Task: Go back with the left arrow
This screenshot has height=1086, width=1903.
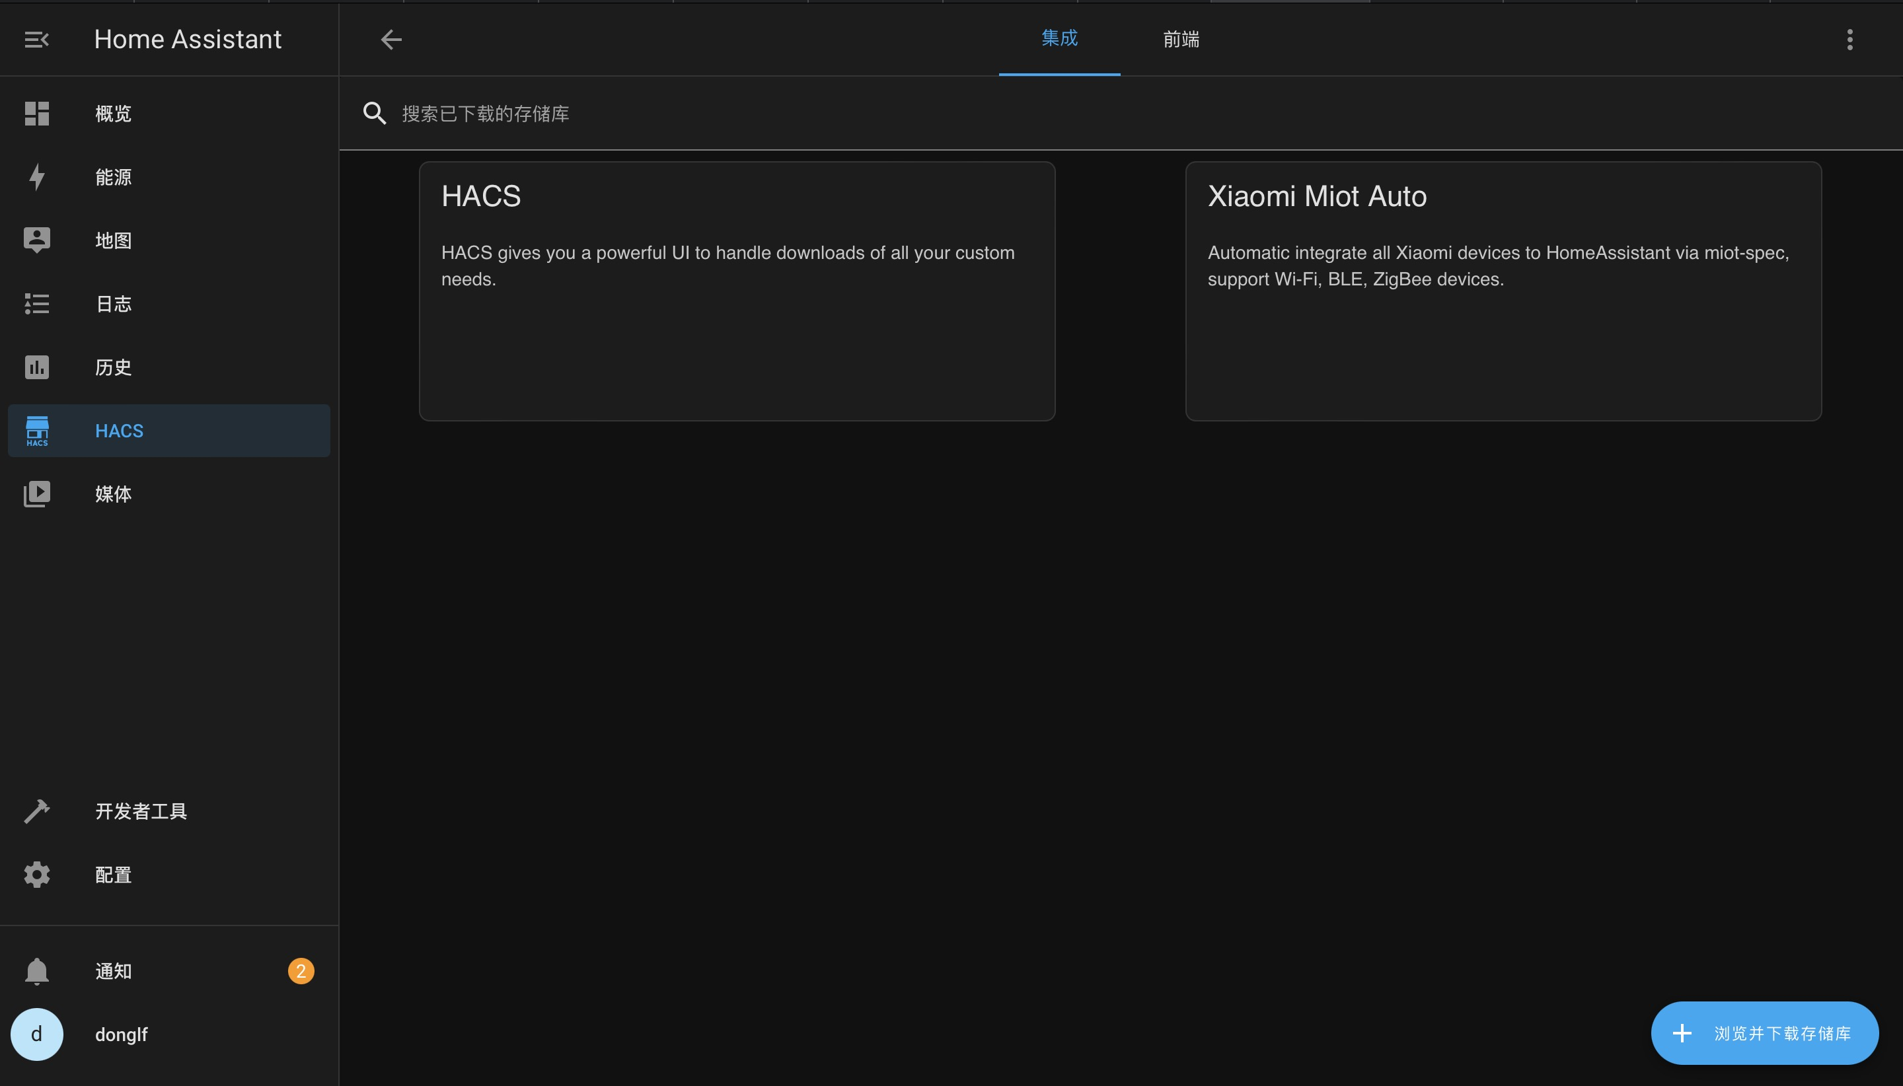Action: coord(391,40)
